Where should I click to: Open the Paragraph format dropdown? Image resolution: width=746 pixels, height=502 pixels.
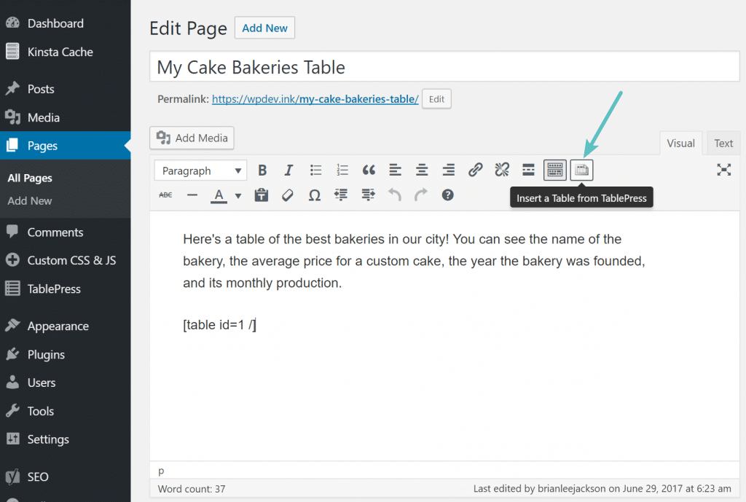pyautogui.click(x=200, y=170)
